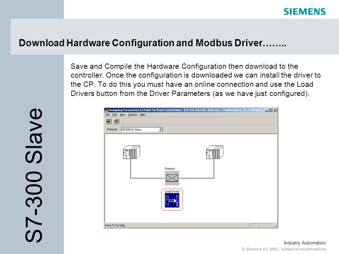This screenshot has height=254, width=339.
Task: Click the application icon in the title bar
Action: [x=107, y=110]
